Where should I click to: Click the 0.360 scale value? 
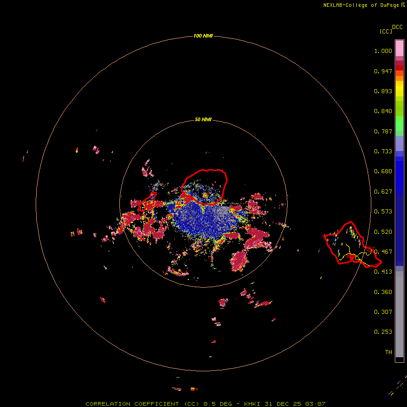tap(383, 292)
